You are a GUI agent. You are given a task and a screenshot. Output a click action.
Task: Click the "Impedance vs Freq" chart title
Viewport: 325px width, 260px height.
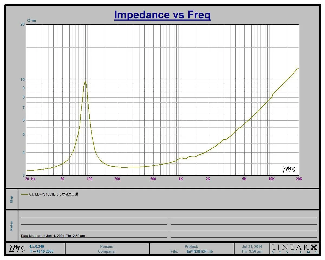pos(162,15)
